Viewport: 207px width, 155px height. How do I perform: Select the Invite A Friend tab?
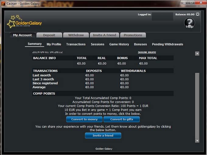104,35
